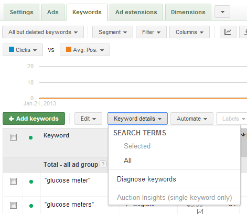Image resolution: width=247 pixels, height=214 pixels.
Task: Click the small chart icon in the bid column
Action: (200, 211)
